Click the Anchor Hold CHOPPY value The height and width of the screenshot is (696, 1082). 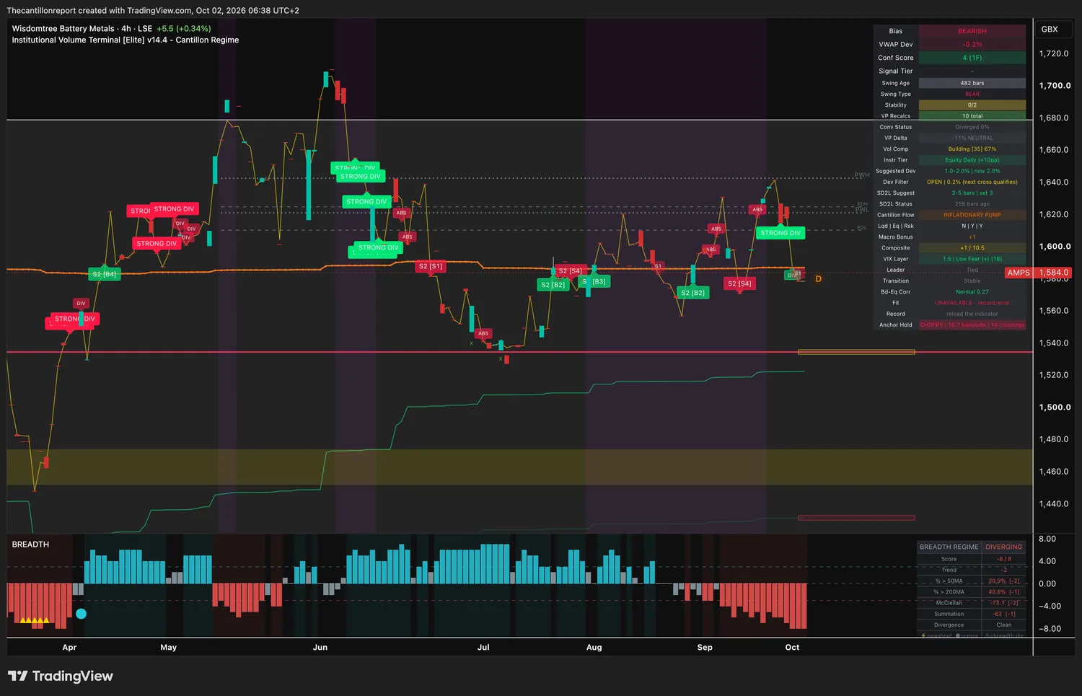[x=972, y=325]
